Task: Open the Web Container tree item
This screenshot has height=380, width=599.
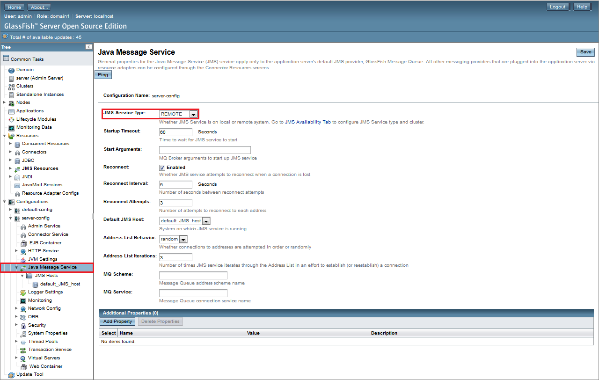Action: click(46, 366)
